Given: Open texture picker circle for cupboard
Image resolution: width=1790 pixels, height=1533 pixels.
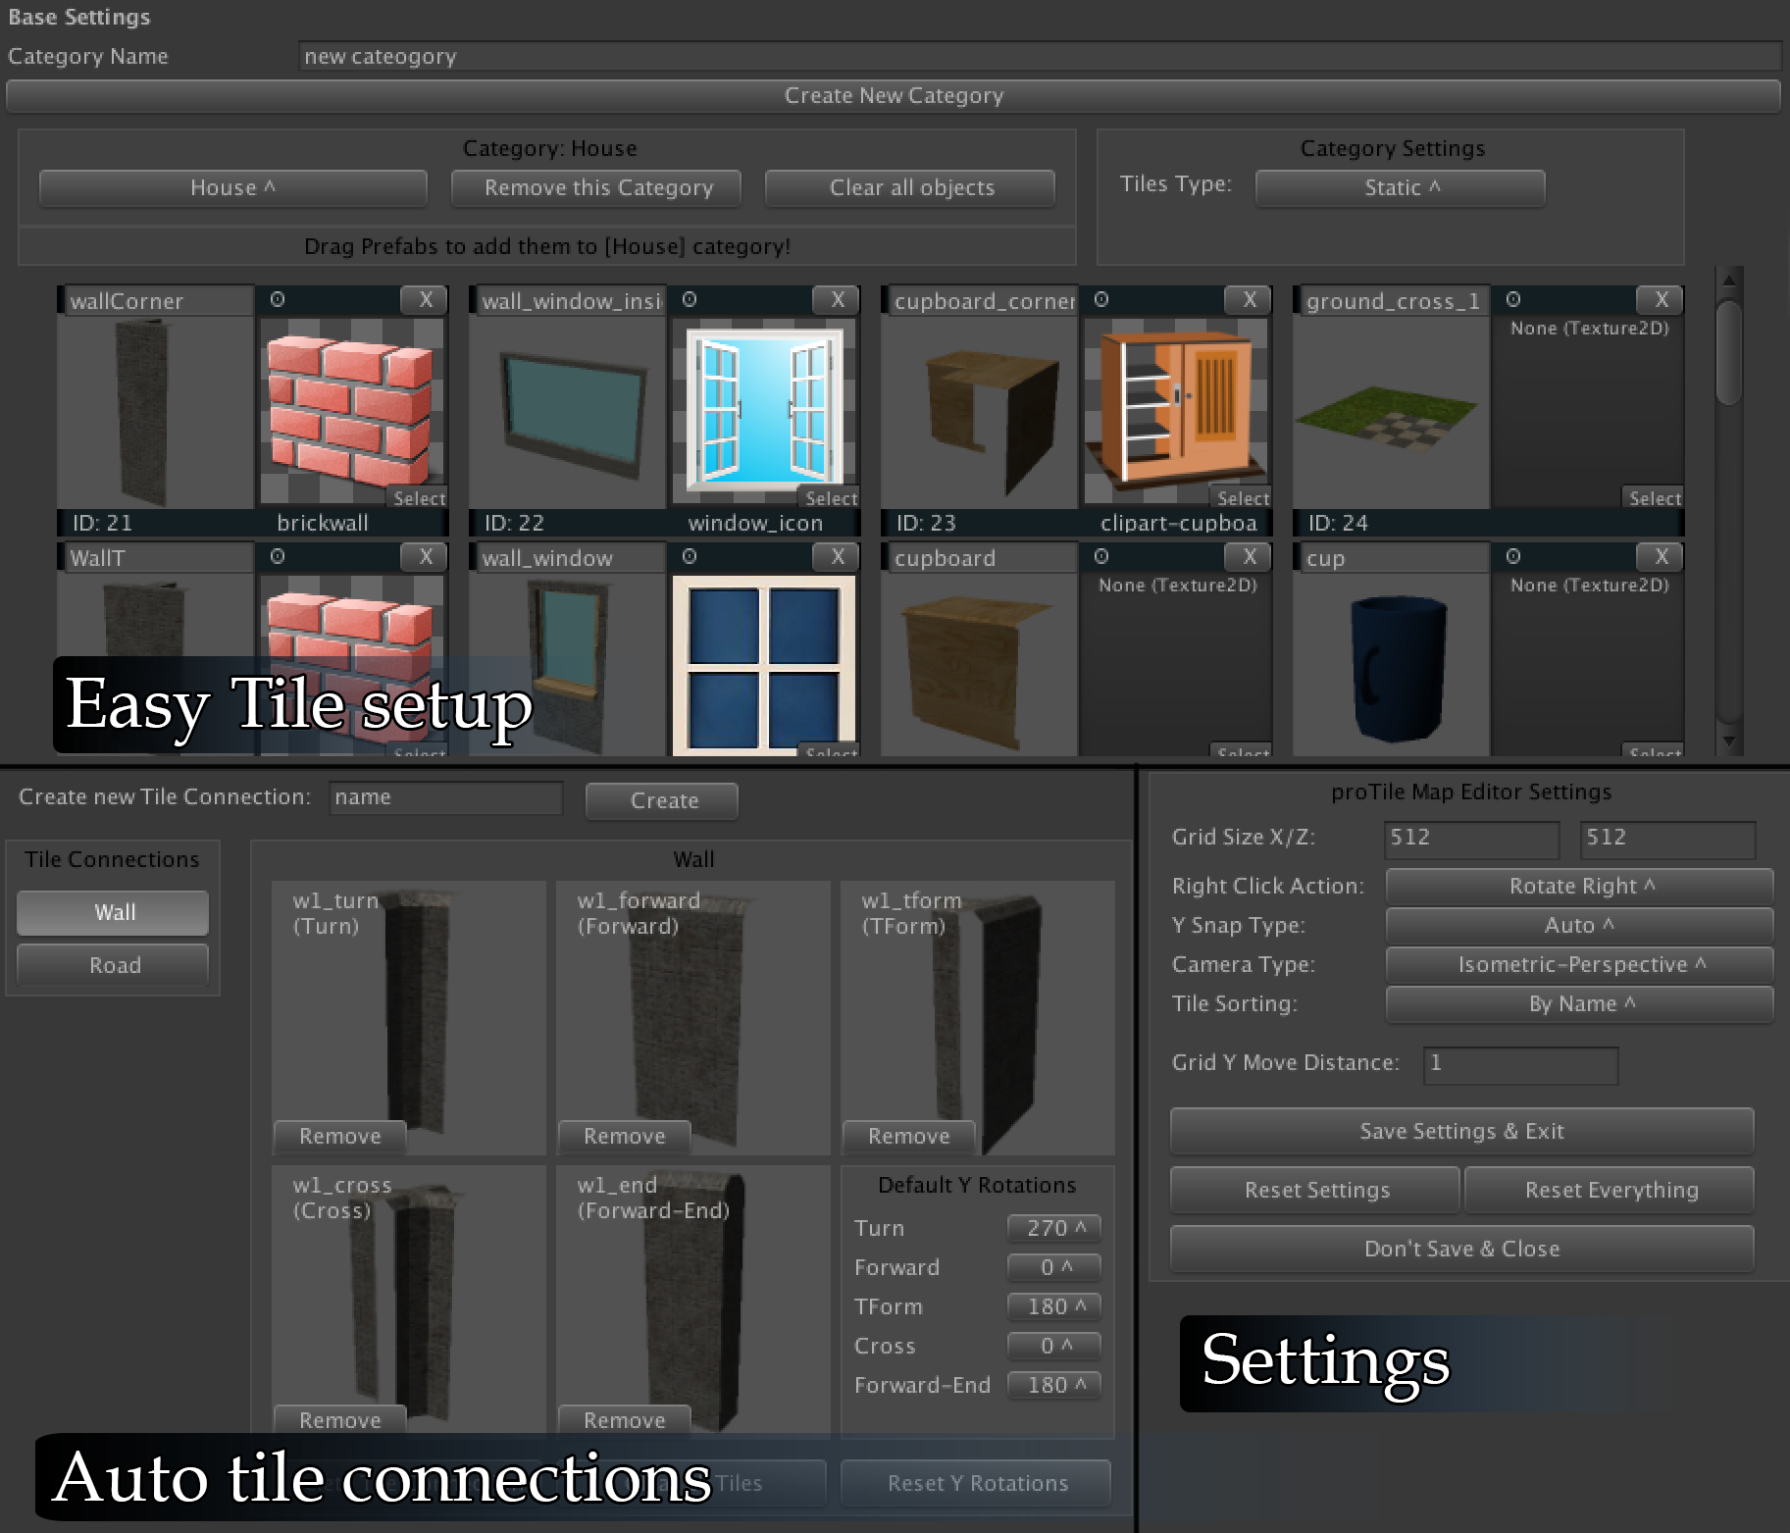Looking at the screenshot, I should (1101, 556).
